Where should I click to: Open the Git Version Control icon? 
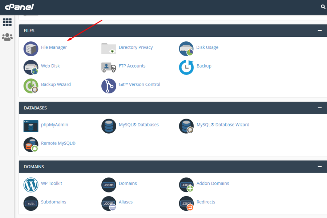109,86
